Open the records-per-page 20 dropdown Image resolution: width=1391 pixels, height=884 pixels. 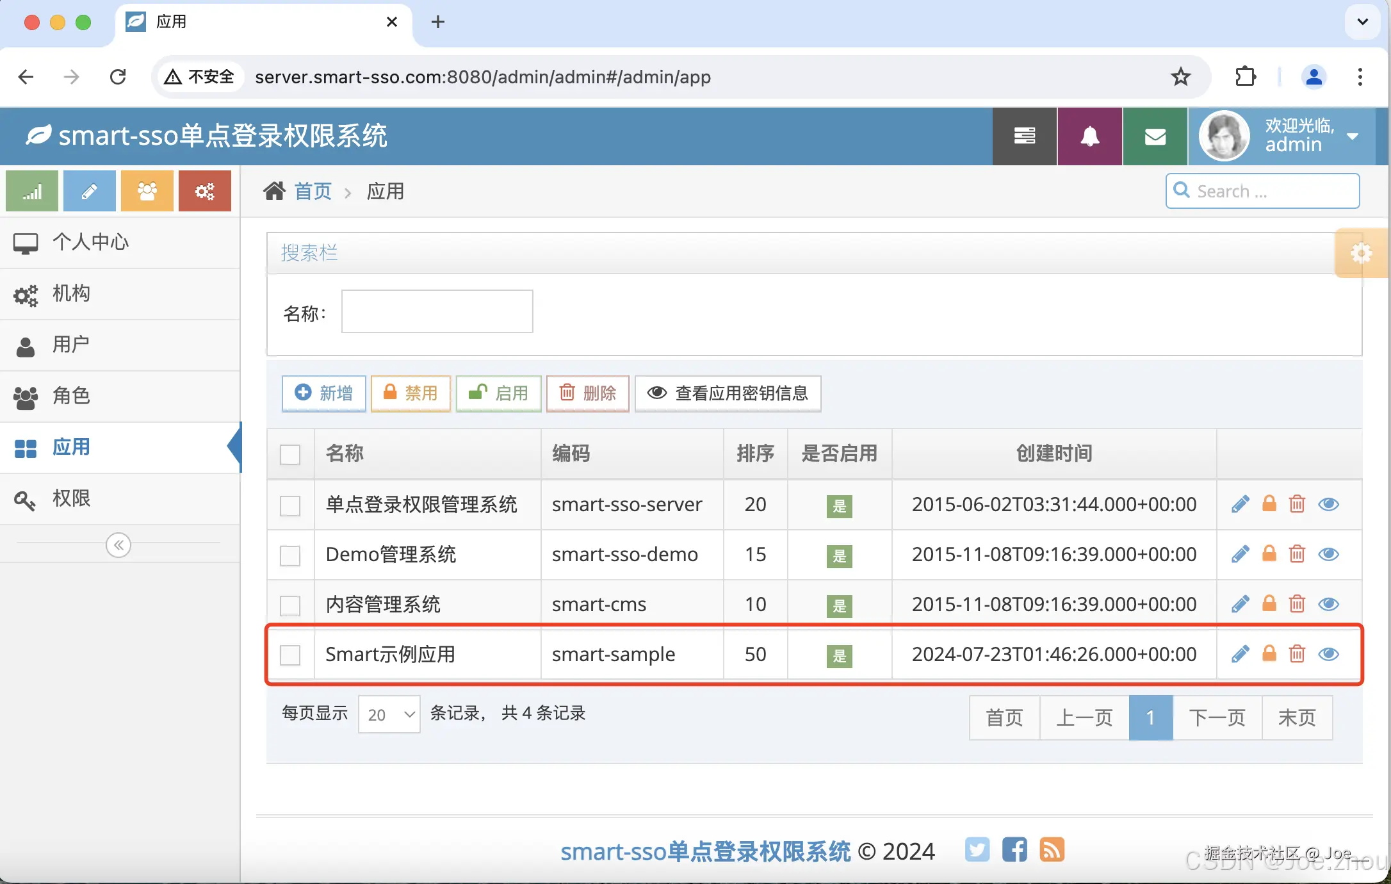[389, 714]
